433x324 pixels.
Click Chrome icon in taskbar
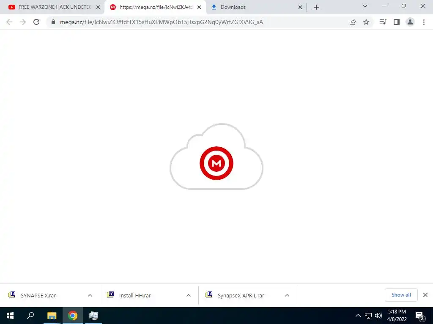pos(73,316)
